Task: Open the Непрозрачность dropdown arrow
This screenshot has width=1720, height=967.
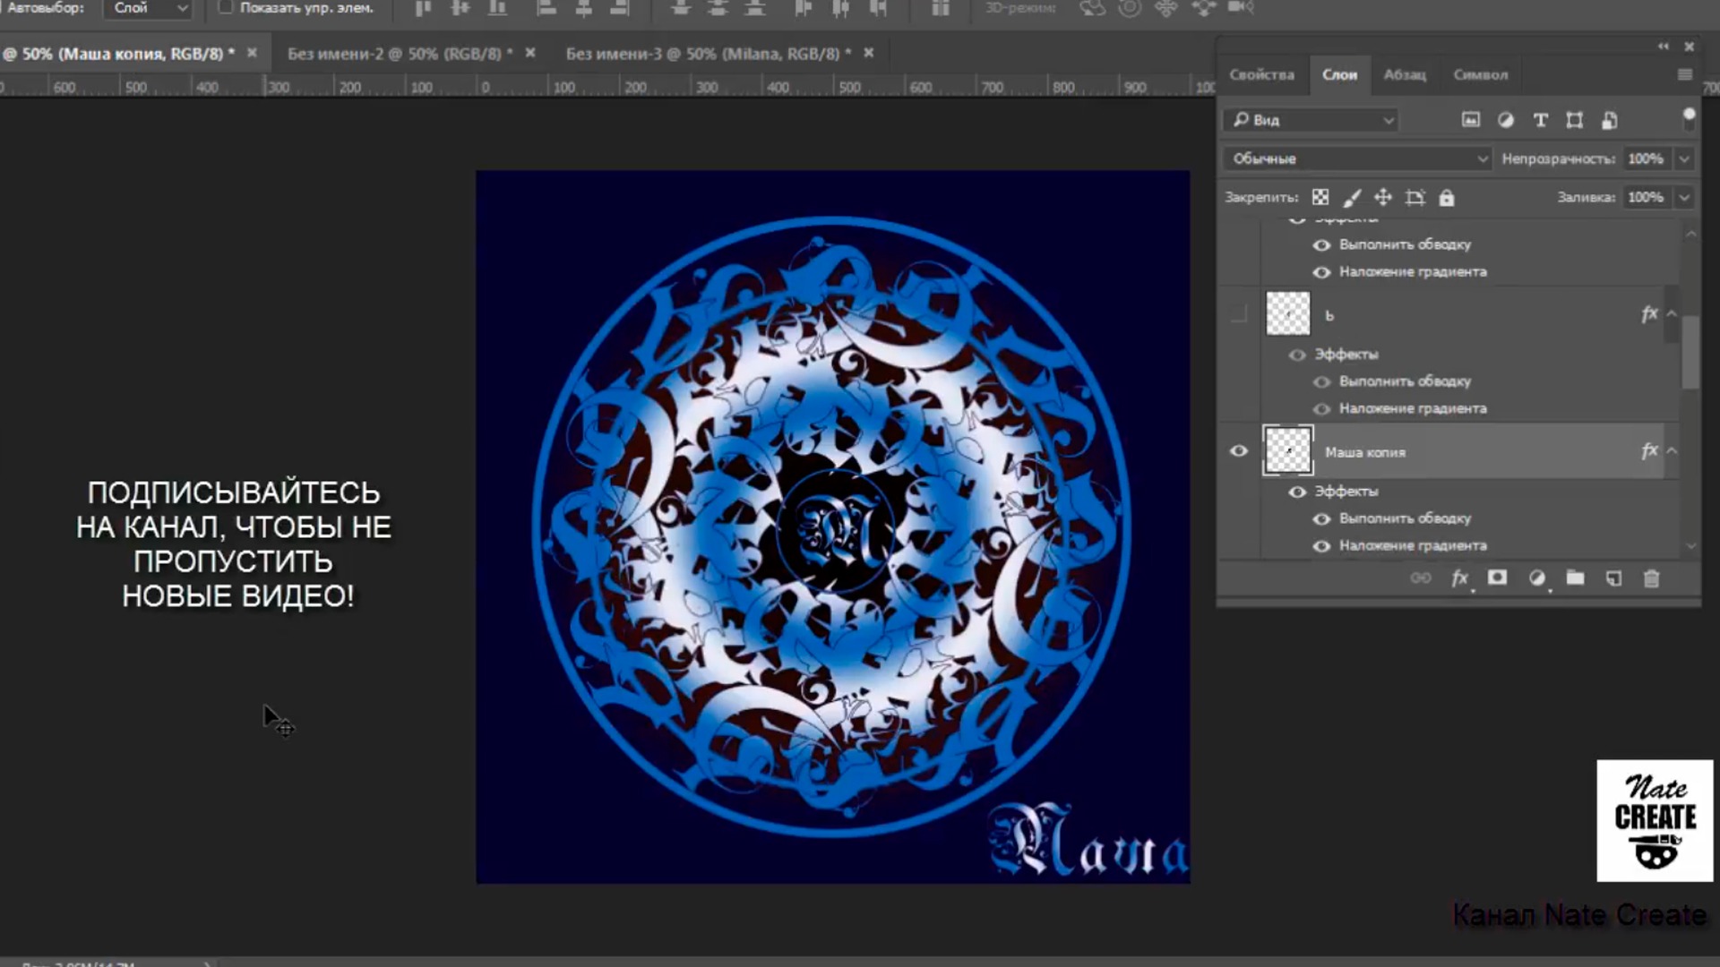Action: [1684, 158]
